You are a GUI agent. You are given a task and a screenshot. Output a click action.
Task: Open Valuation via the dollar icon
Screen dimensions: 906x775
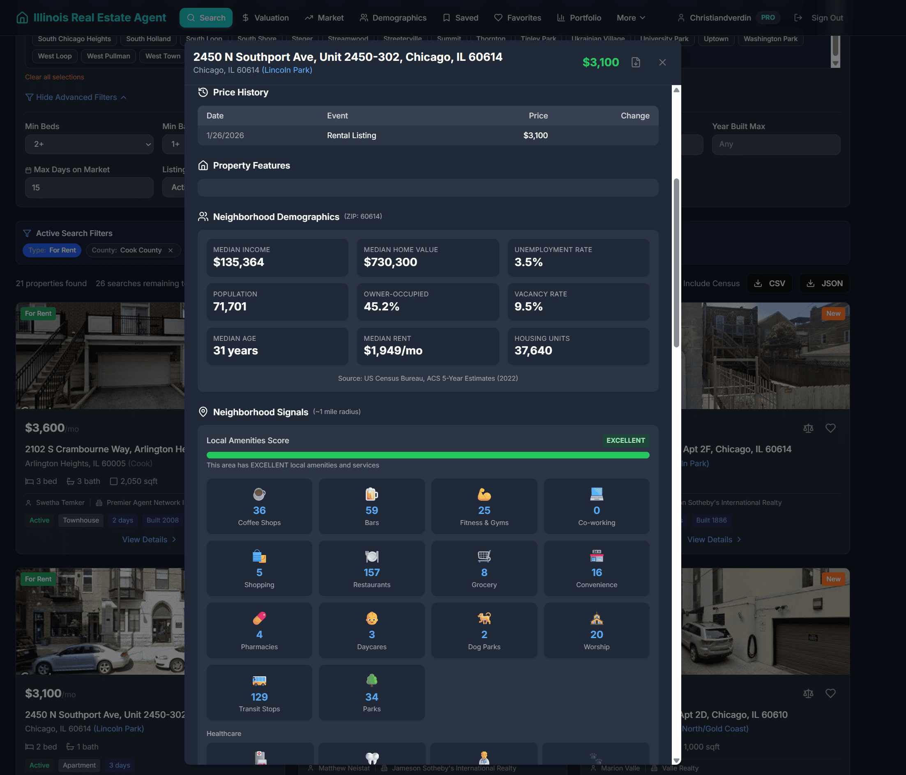click(245, 18)
